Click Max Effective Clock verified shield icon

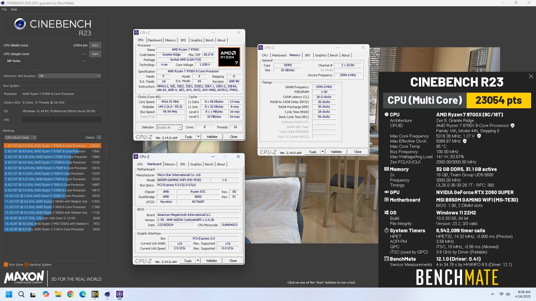465,141
